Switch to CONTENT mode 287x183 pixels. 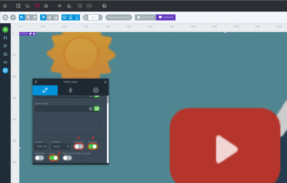coord(145,17)
